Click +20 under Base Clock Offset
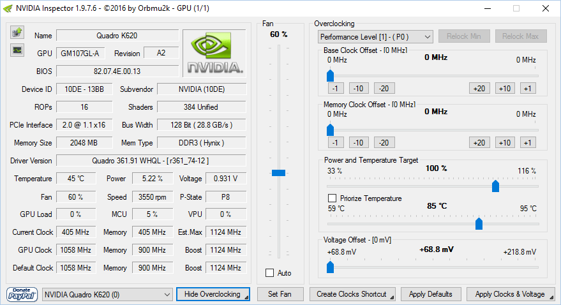The height and width of the screenshot is (305, 561). click(479, 88)
